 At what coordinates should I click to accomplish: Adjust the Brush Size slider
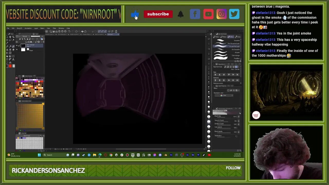tap(224, 117)
